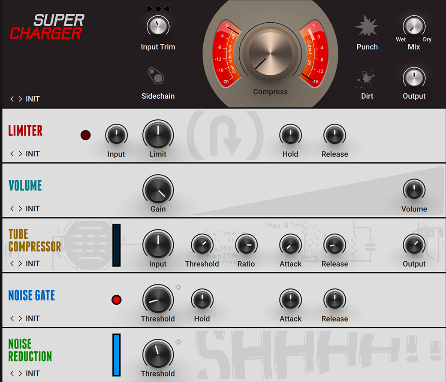This screenshot has height=382, width=446.
Task: Click the Tube Compressor Ratio knob
Action: pos(246,245)
